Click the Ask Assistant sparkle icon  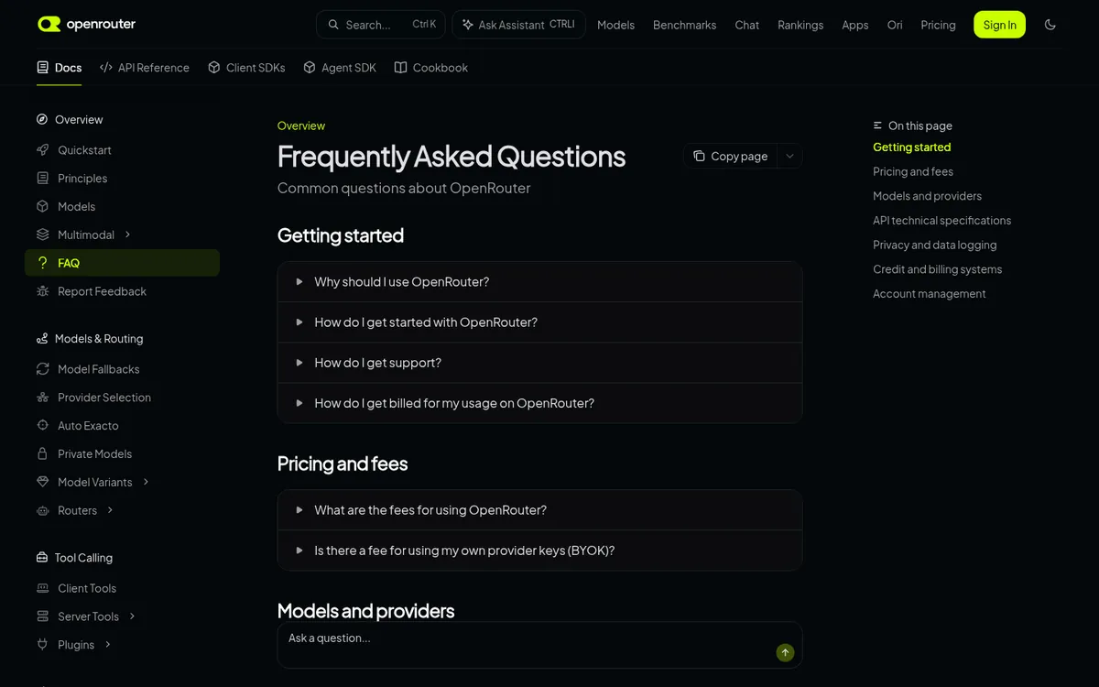click(468, 25)
